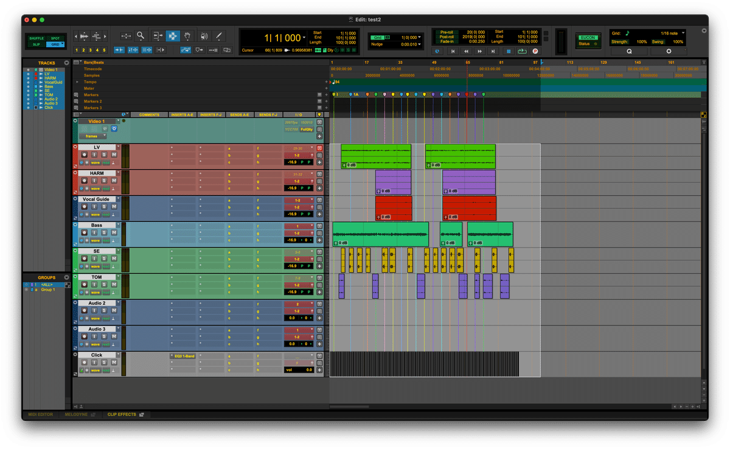Viewport: 730px width, 449px height.
Task: Open LV track view selector 'wave'
Action: [96, 163]
